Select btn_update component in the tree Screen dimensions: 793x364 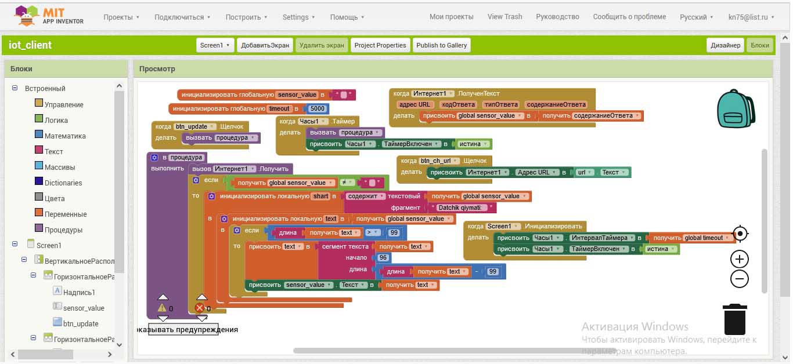point(81,323)
